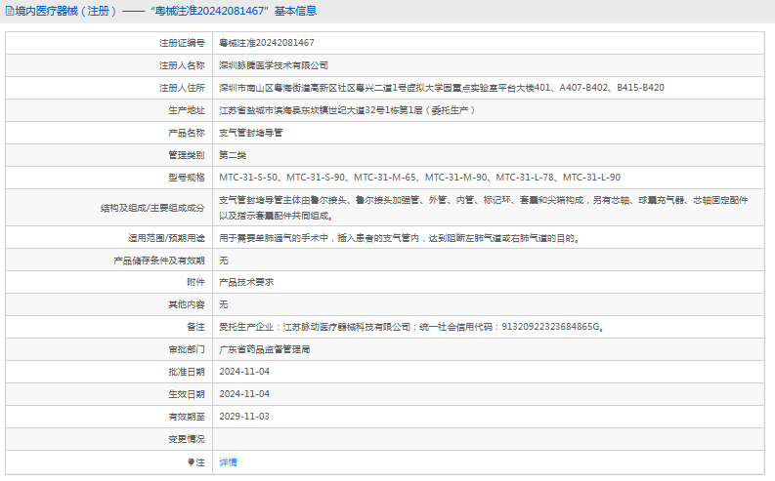Click the 变更情况 row label
Screen dimensions: 775x481
pyautogui.click(x=187, y=439)
